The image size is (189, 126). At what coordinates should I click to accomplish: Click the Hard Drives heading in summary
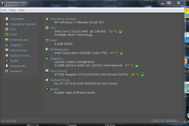click(x=58, y=71)
